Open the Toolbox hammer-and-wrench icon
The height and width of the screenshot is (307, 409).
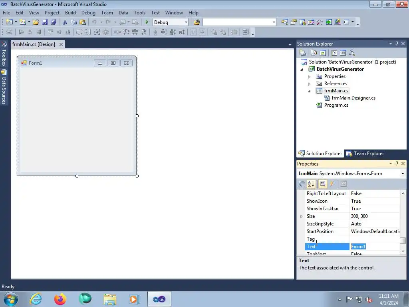click(x=320, y=22)
